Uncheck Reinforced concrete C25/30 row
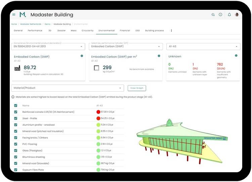The height and width of the screenshot is (182, 252). point(16,112)
